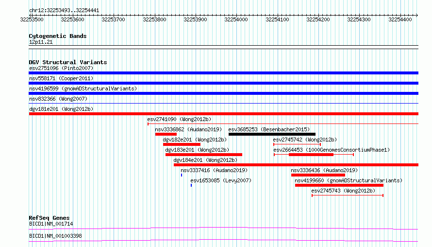
Task: Click the red bar under dgv182e201
Action: pos(182,144)
